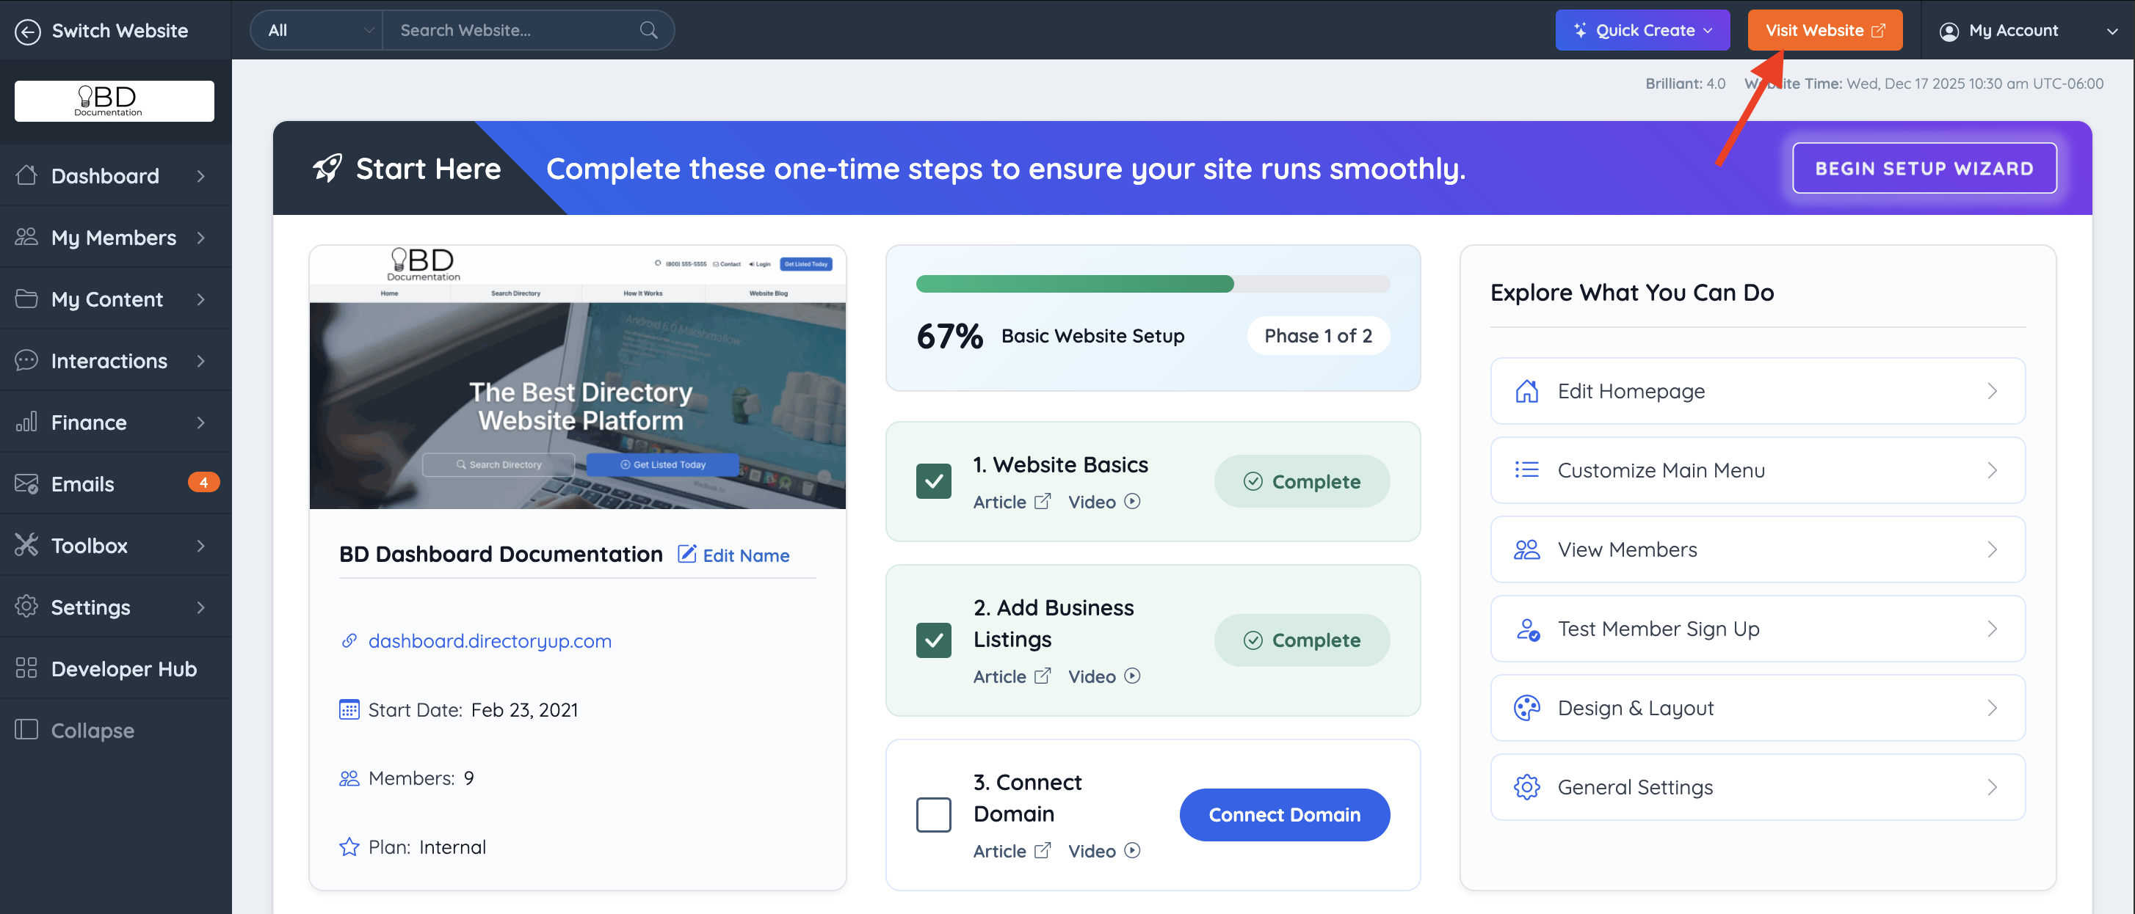Click the Begin Setup Wizard button
The image size is (2135, 914).
(x=1924, y=168)
